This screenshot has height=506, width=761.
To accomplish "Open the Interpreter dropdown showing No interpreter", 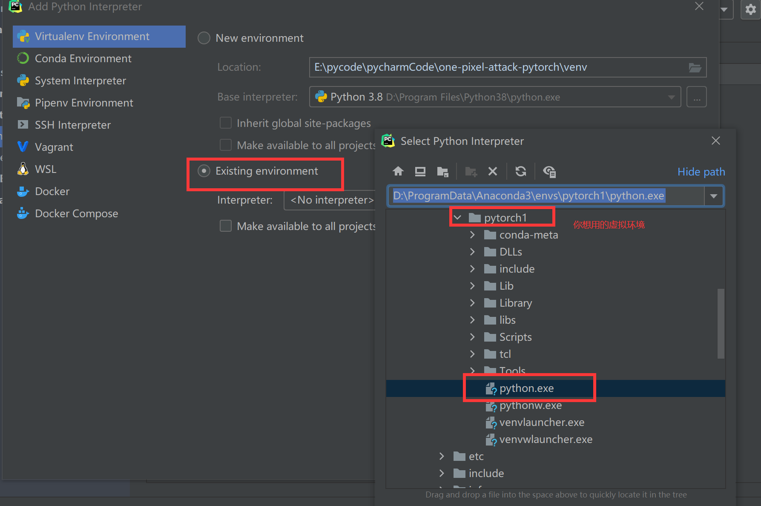I will [x=330, y=200].
